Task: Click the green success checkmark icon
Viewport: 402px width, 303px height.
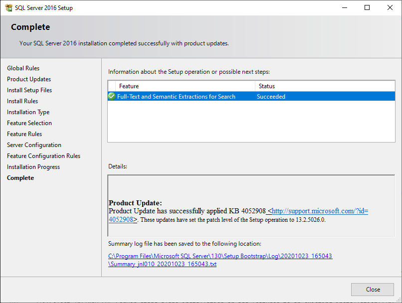Action: pos(112,97)
